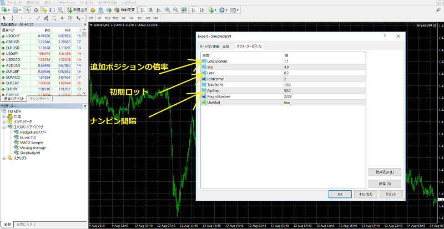Click the 新規注文 (New Order) toolbar button
Screen dimensions: 444x229
[79, 10]
